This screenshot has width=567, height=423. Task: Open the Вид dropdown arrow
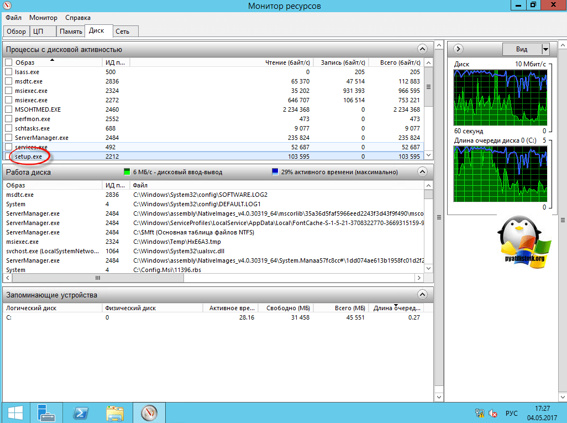tap(546, 49)
